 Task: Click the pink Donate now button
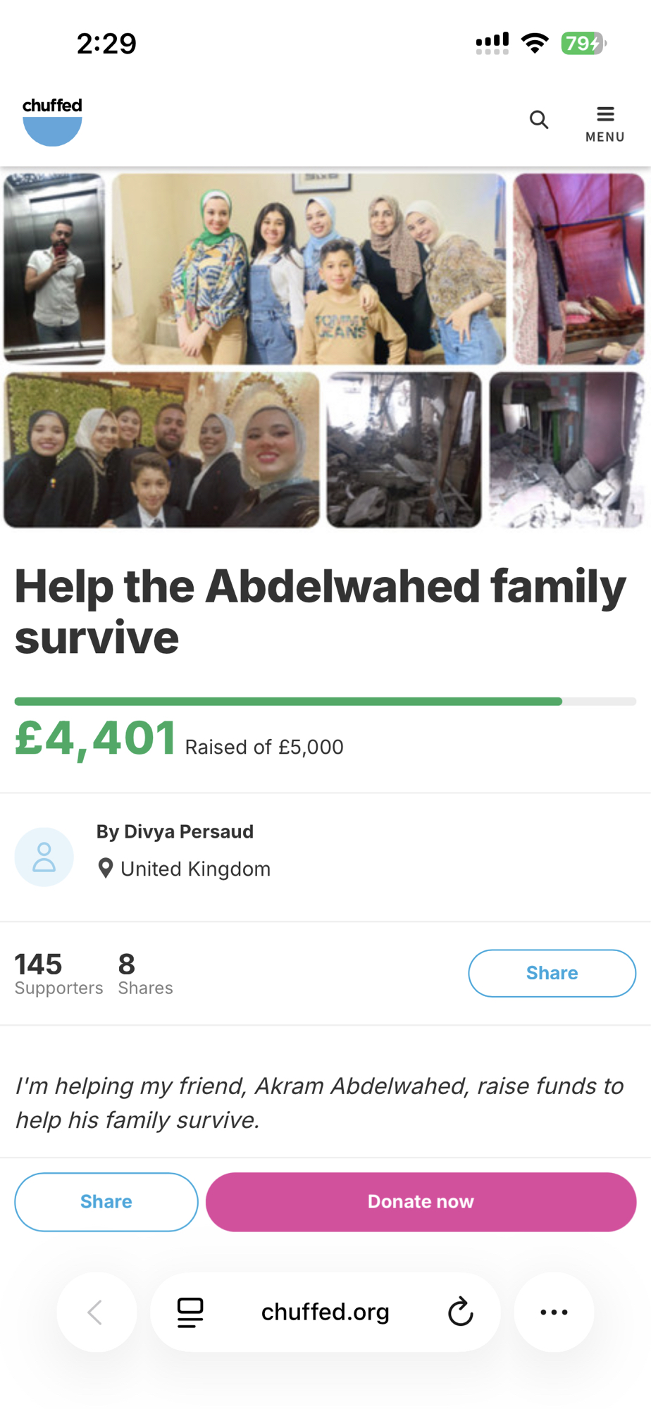(421, 1202)
